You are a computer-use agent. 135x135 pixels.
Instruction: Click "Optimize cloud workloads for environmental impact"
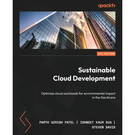[78, 94]
